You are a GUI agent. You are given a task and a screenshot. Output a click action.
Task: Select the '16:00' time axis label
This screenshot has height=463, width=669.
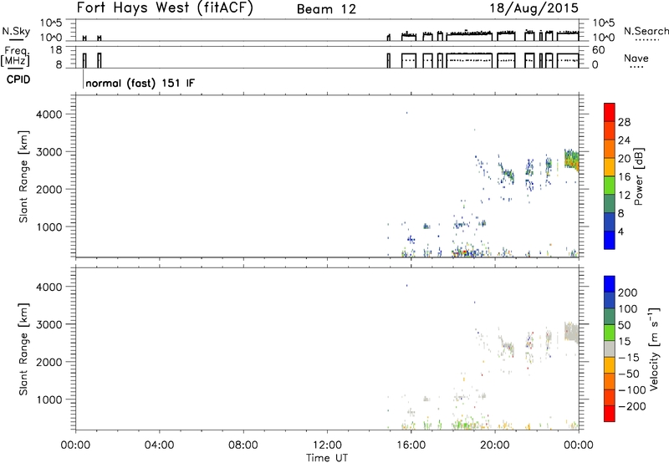411,445
